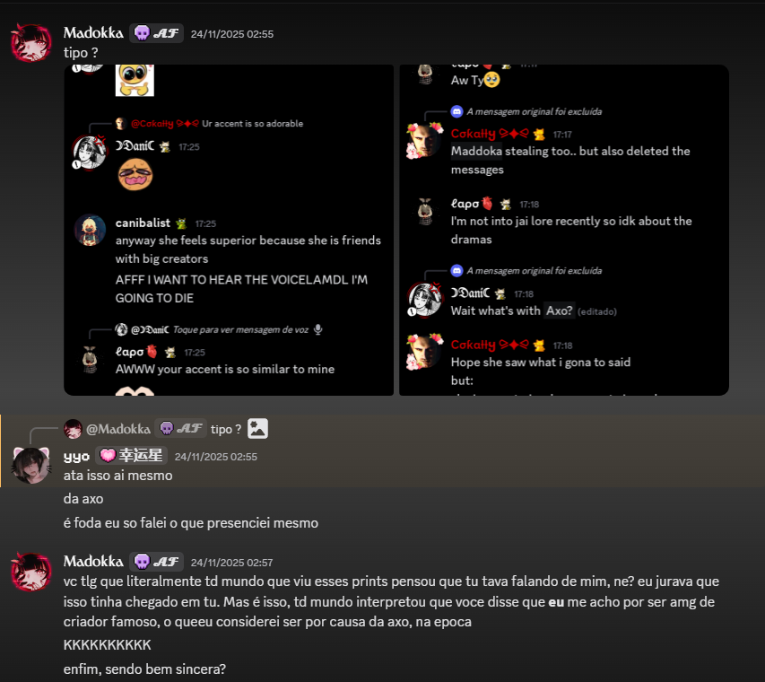Click the timestamp 24/11/2025 02:57
Image resolution: width=765 pixels, height=682 pixels.
(x=231, y=563)
